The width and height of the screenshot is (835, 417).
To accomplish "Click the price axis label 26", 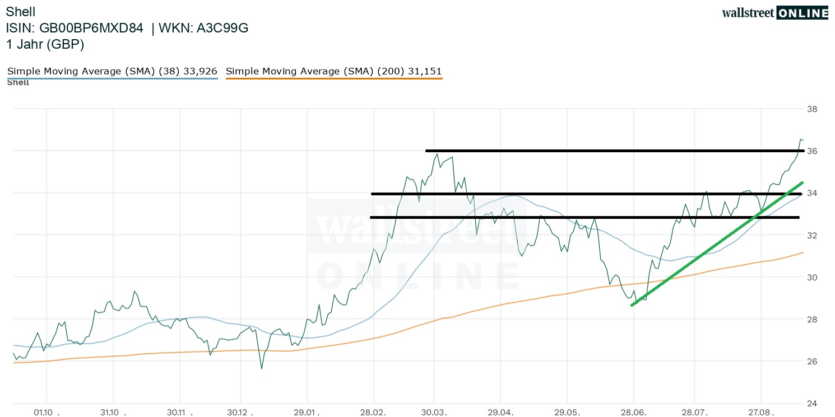I will pos(812,362).
